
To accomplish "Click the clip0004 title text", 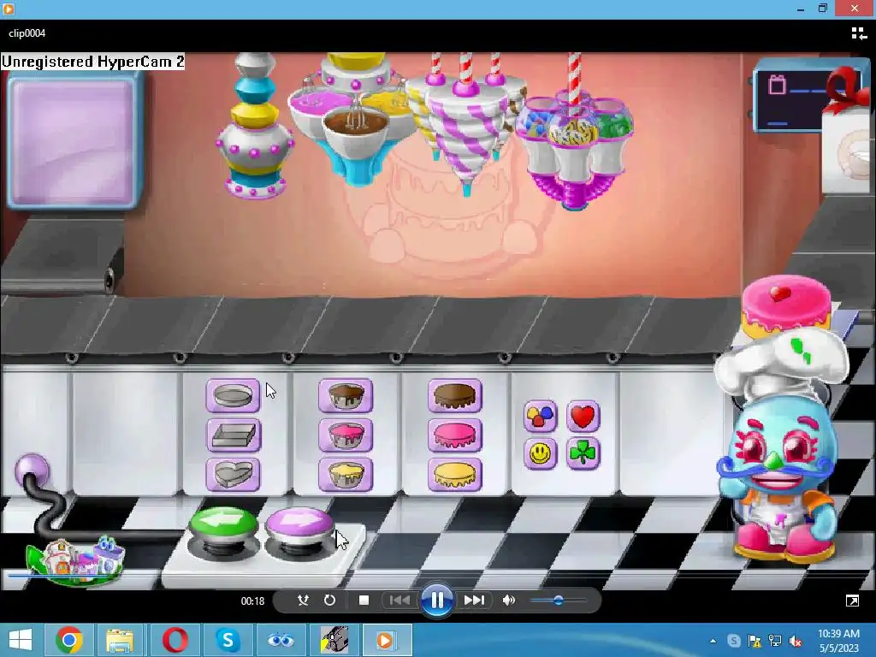I will (27, 33).
